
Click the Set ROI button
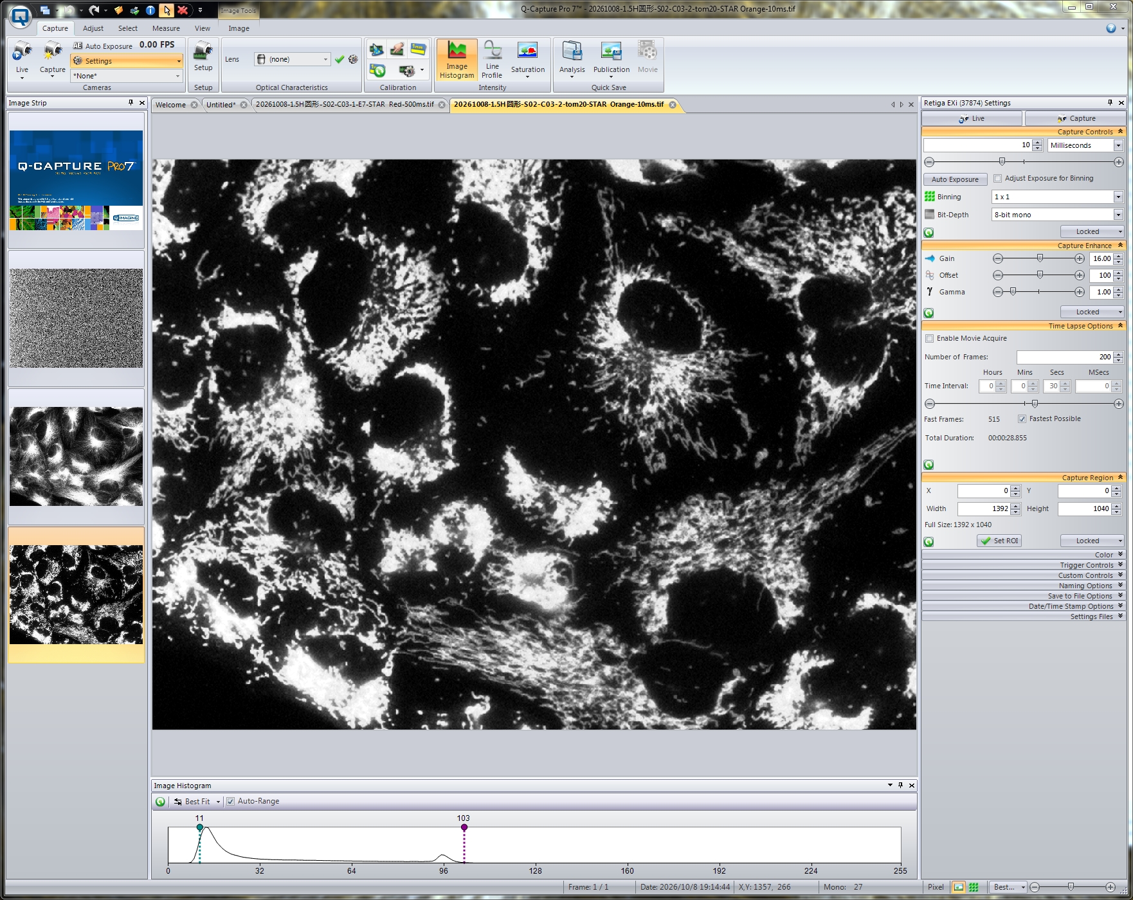tap(999, 541)
